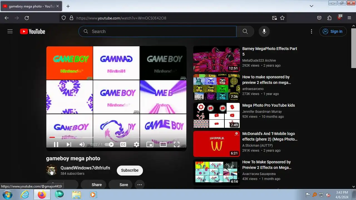
Task: Open a new Firefox tab
Action: tap(68, 6)
